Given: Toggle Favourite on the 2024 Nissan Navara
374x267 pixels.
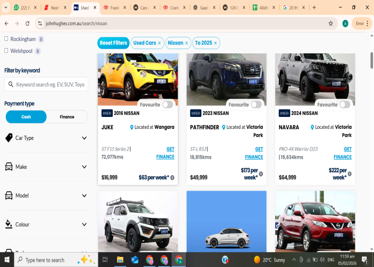Looking at the screenshot, I should pyautogui.click(x=345, y=105).
